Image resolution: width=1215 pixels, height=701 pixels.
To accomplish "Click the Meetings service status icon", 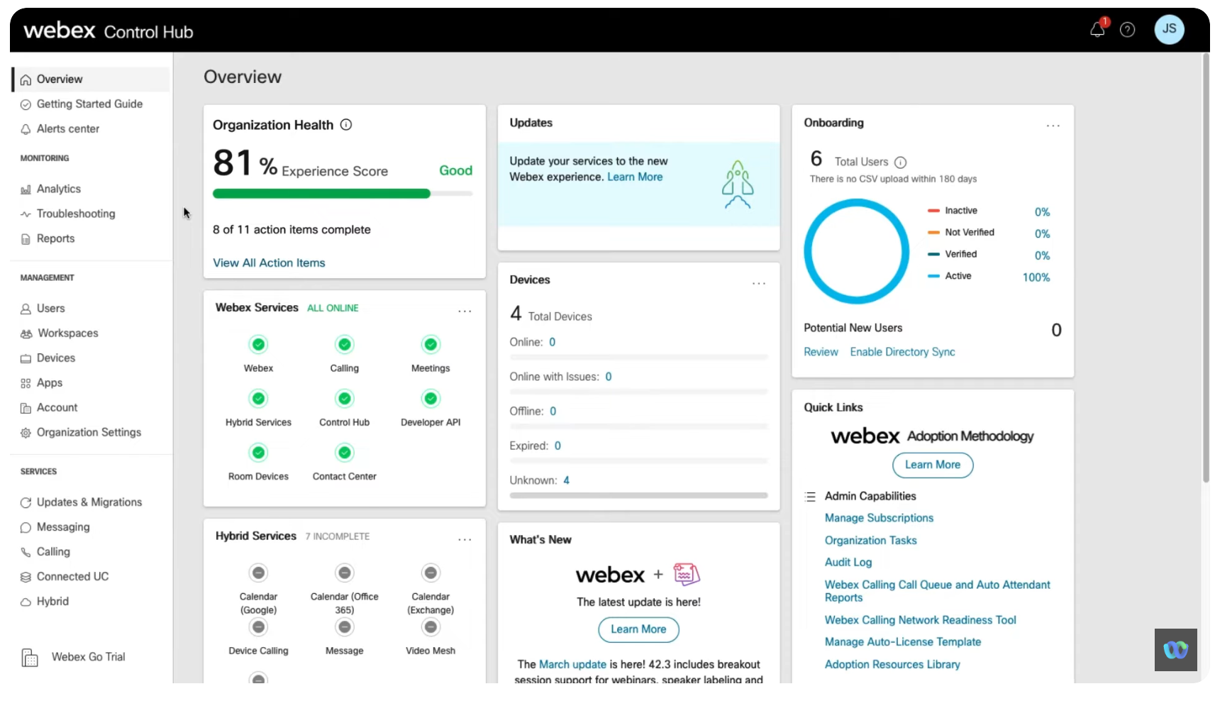I will [431, 344].
